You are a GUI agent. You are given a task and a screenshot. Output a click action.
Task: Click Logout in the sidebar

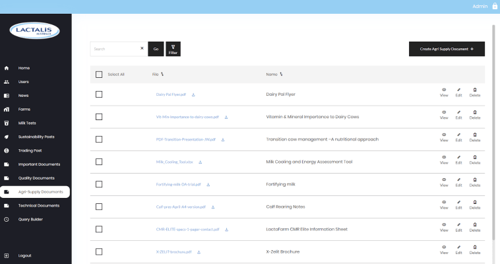pyautogui.click(x=24, y=255)
